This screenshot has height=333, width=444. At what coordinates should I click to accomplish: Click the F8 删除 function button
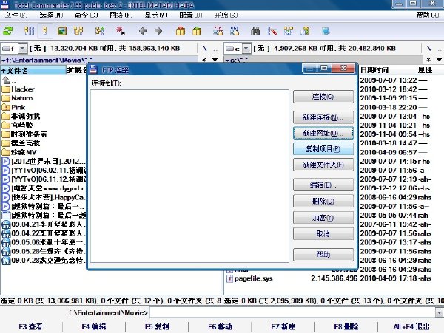(346, 327)
